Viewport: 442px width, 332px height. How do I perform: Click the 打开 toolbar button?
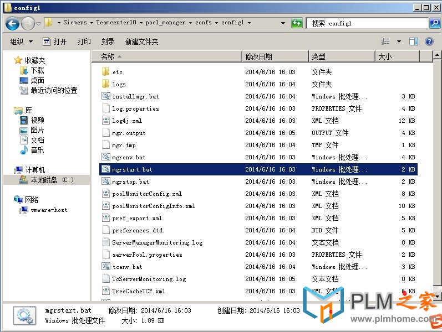(55, 41)
